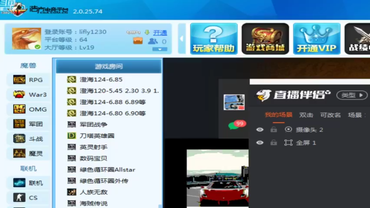The image size is (370, 208).
Task: Toggle the lock on 全屏 1
Action: [274, 142]
